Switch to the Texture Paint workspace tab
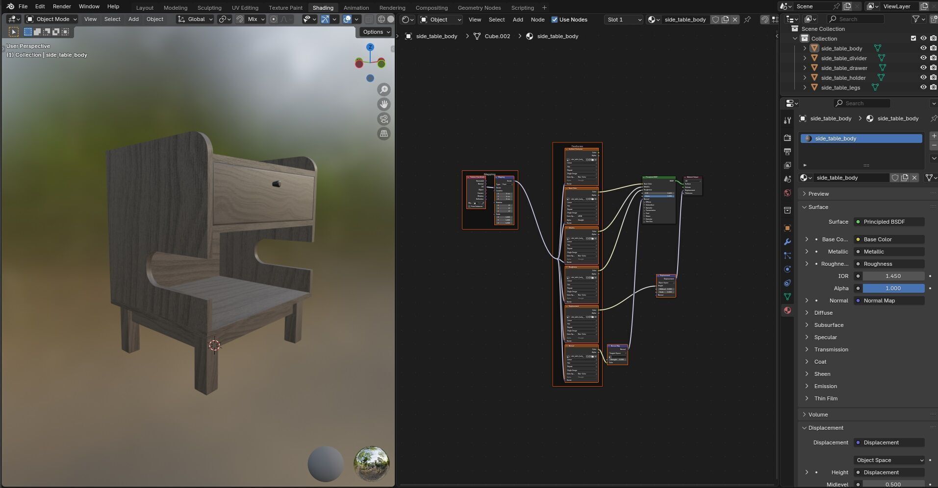This screenshot has height=488, width=938. click(285, 8)
